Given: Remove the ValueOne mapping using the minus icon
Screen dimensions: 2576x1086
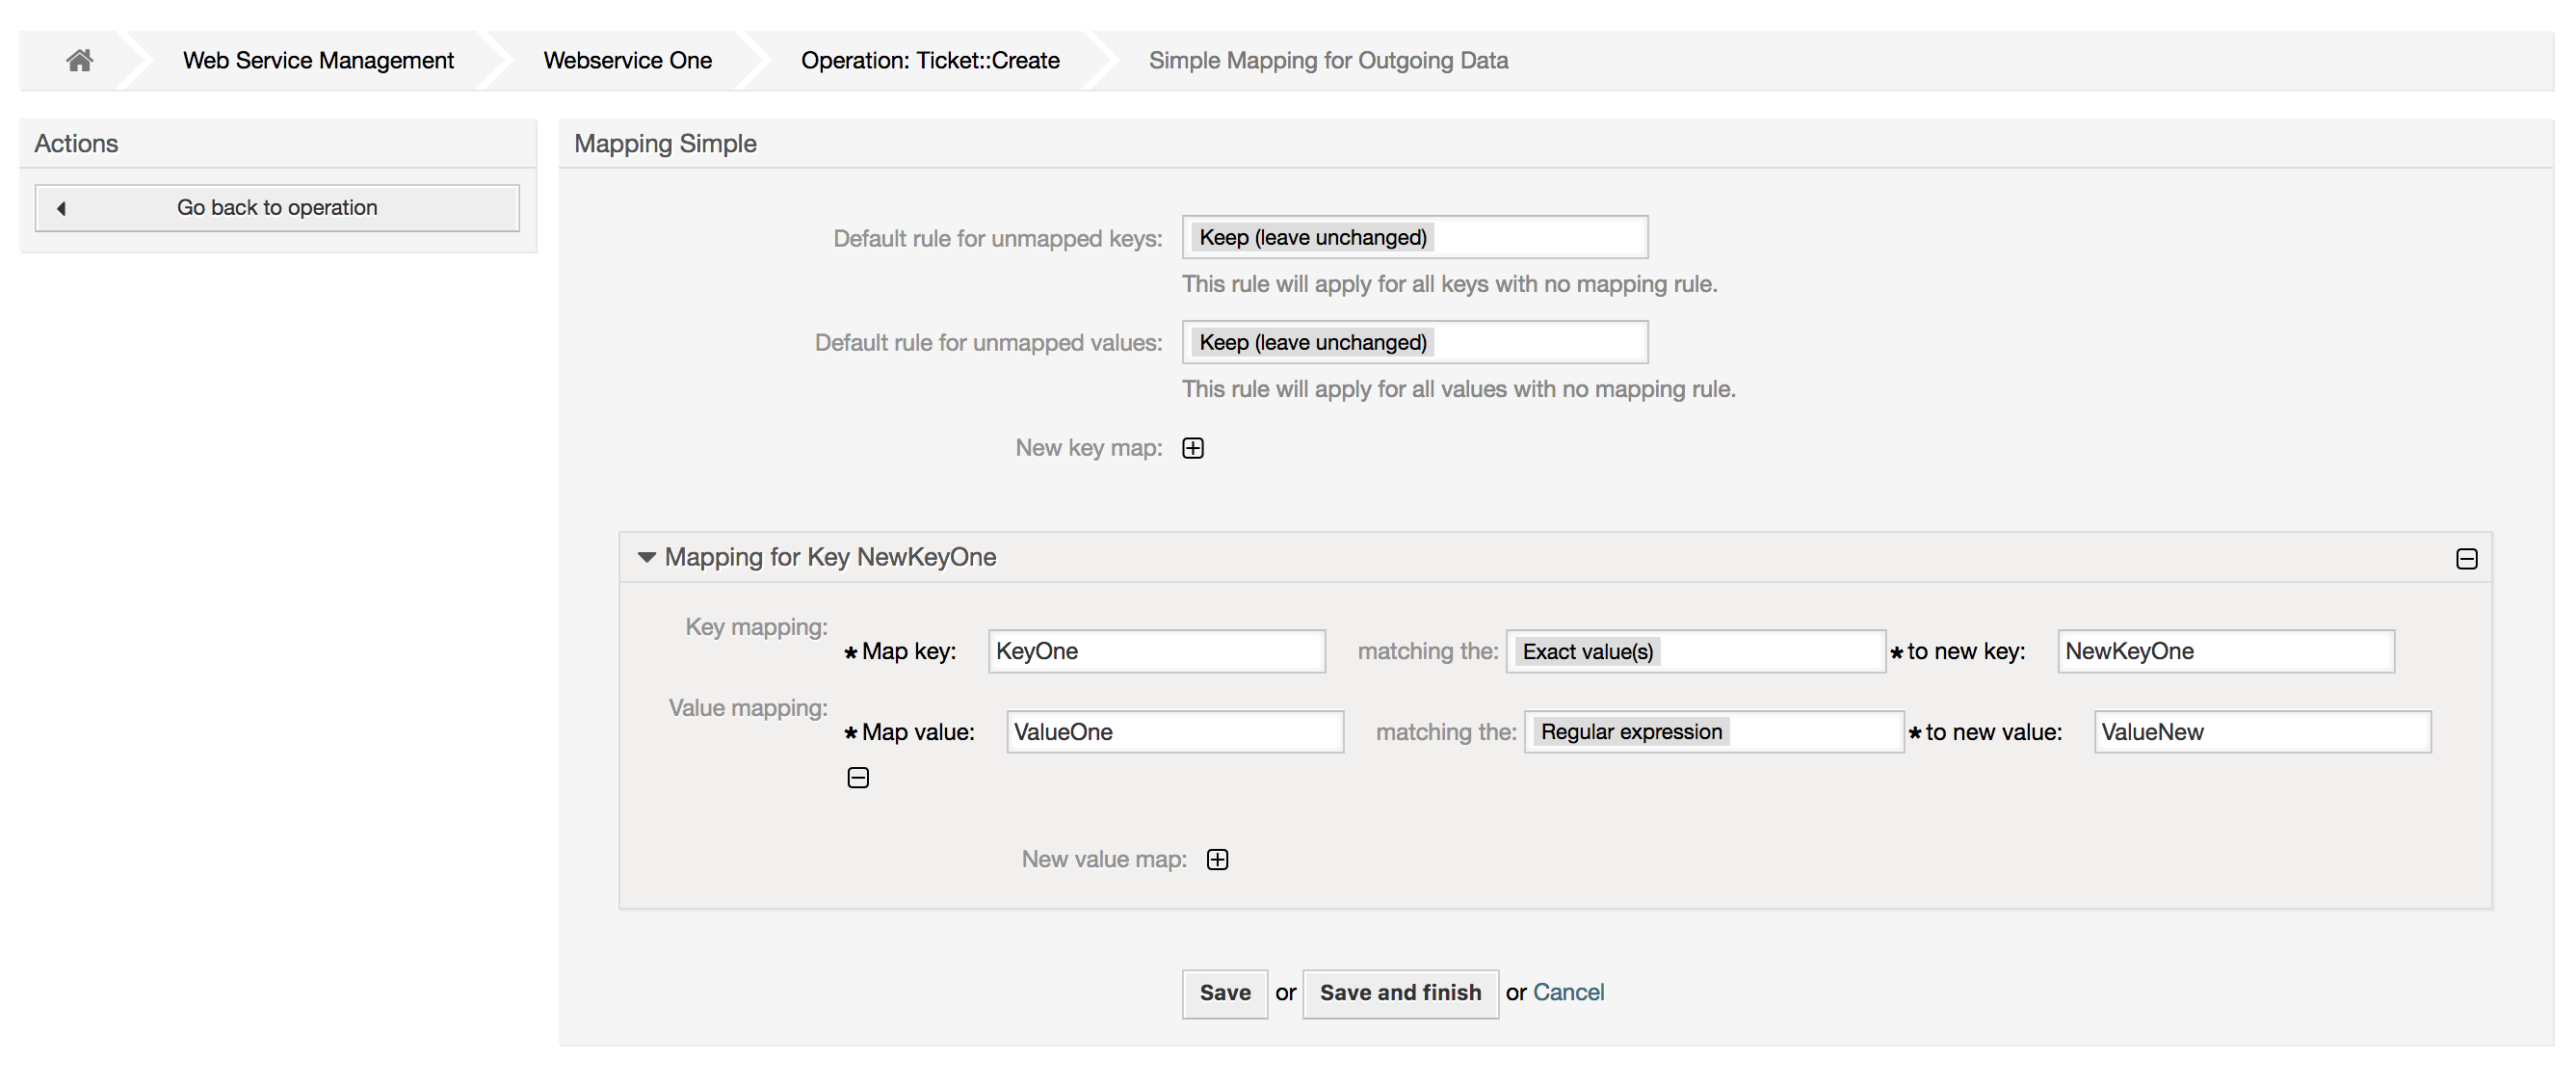Looking at the screenshot, I should (858, 777).
